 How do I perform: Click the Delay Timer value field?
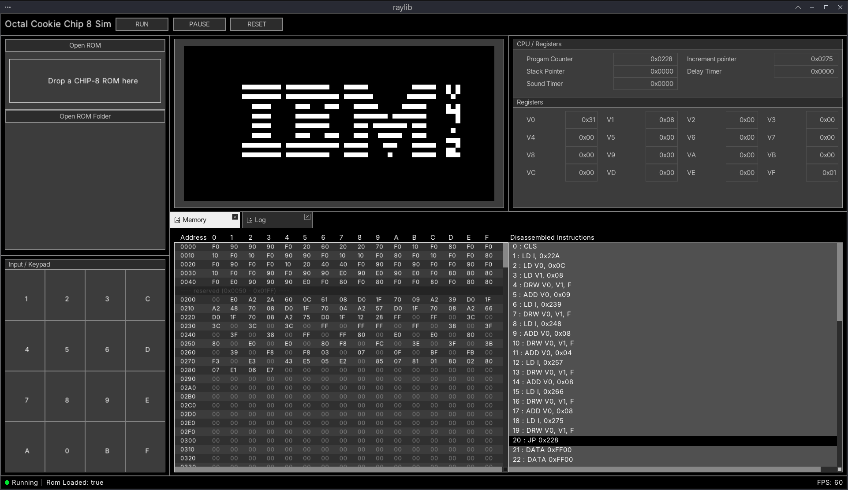pos(806,71)
